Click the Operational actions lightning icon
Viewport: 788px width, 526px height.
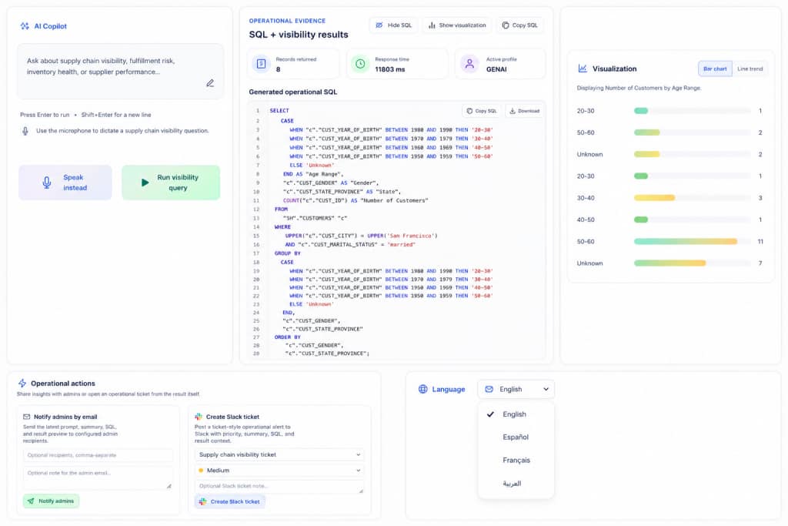click(22, 384)
